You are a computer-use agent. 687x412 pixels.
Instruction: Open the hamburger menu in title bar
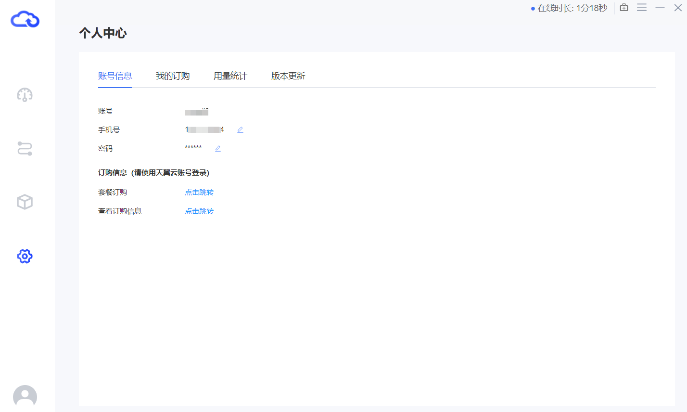click(642, 8)
